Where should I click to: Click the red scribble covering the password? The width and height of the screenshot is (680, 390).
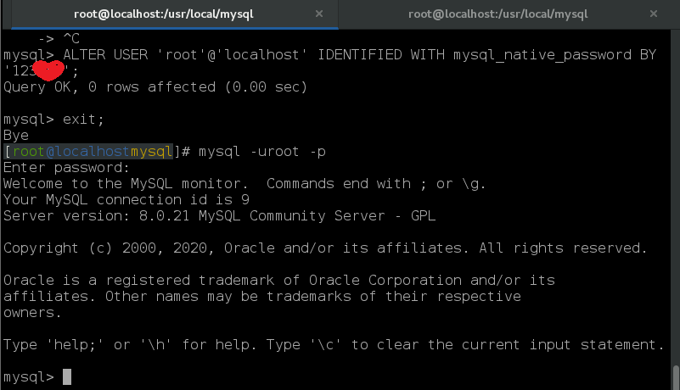click(49, 70)
